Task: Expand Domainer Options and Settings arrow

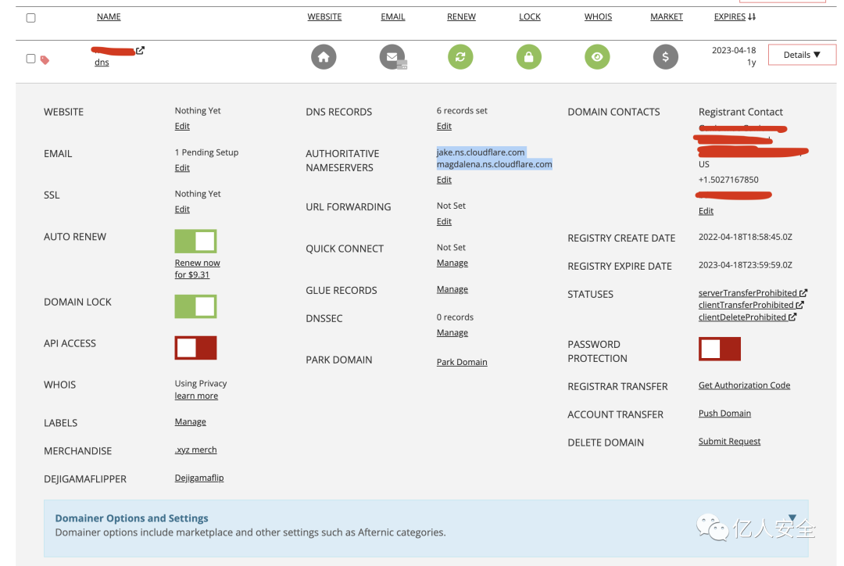Action: (792, 518)
